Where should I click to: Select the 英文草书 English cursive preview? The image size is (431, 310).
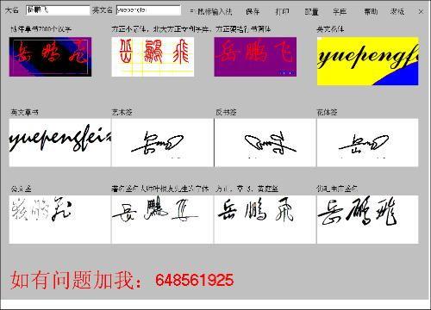[x=59, y=143]
